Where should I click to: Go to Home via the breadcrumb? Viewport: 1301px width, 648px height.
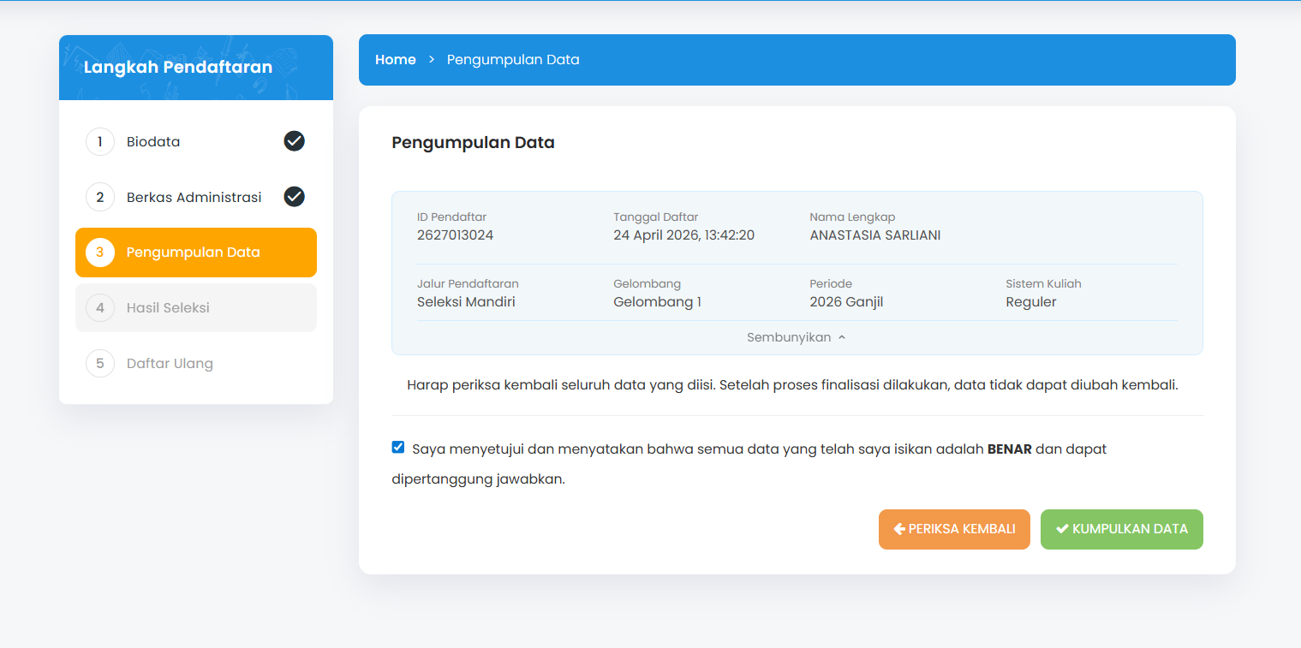395,60
